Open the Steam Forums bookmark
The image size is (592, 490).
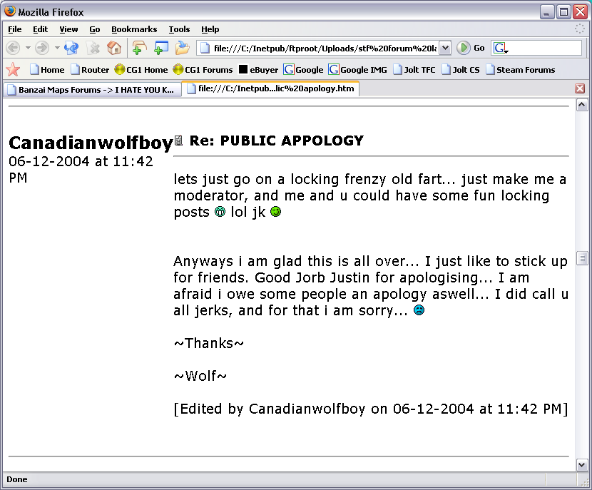tap(520, 69)
